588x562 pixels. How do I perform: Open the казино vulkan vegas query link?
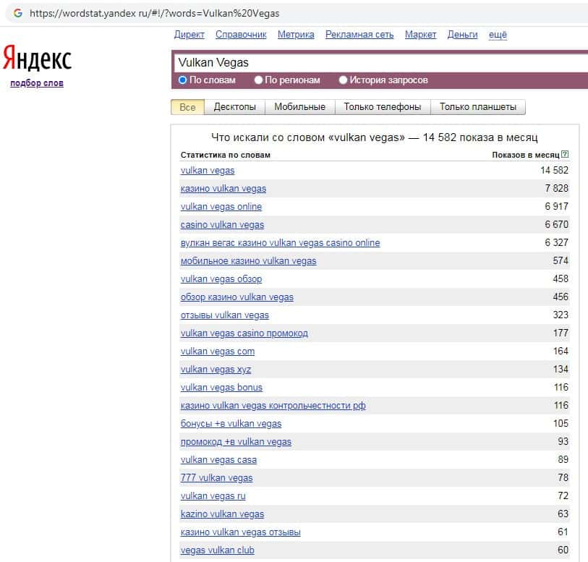point(223,189)
